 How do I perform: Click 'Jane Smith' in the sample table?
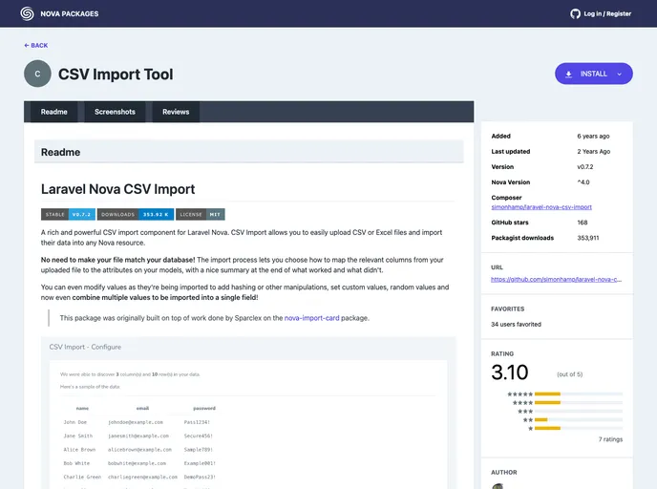pos(78,436)
